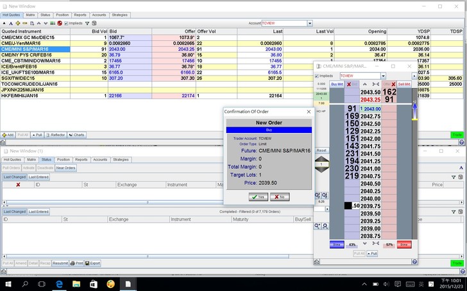Toggle the Last Changed filter in upper orders panel
The image size is (467, 291).
[13, 177]
